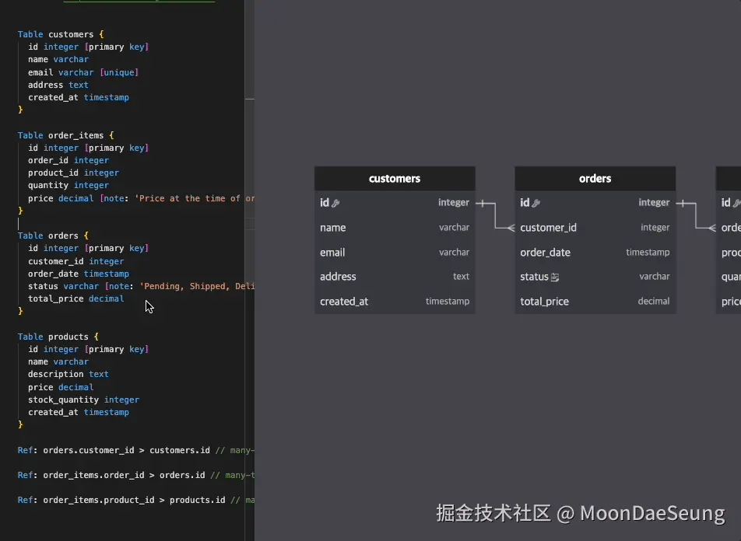Open the note icon next to status
Image resolution: width=741 pixels, height=541 pixels.
click(555, 277)
